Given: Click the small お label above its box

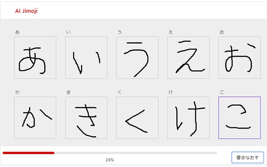Looking at the screenshot, I should click(x=222, y=32).
